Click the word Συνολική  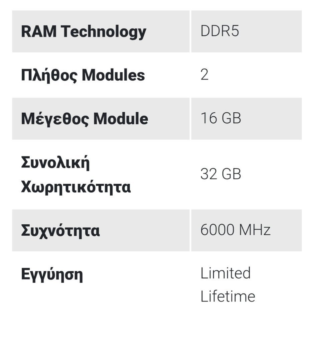[55, 163]
